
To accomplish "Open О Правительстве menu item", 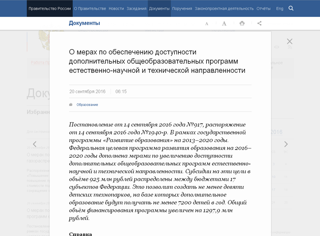I will click(90, 8).
